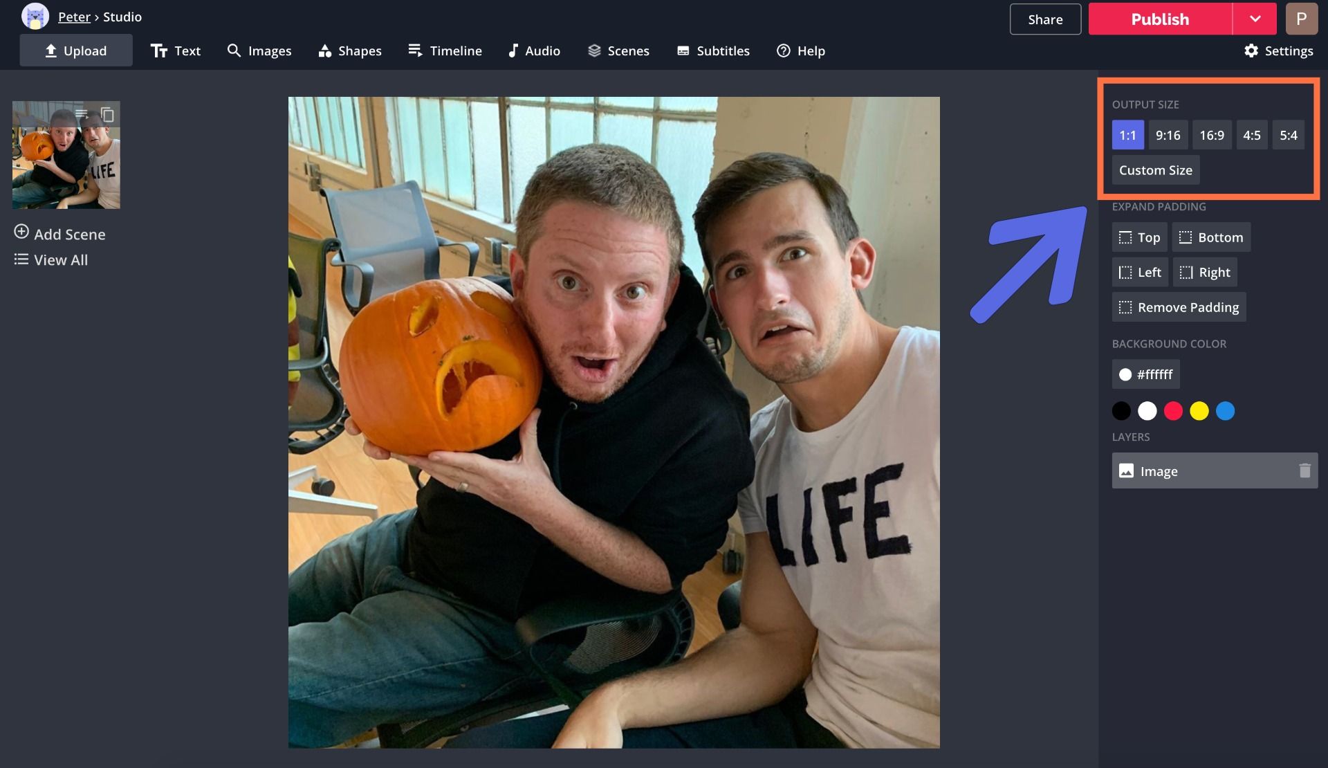
Task: Select the white background color swatch
Action: pos(1148,410)
